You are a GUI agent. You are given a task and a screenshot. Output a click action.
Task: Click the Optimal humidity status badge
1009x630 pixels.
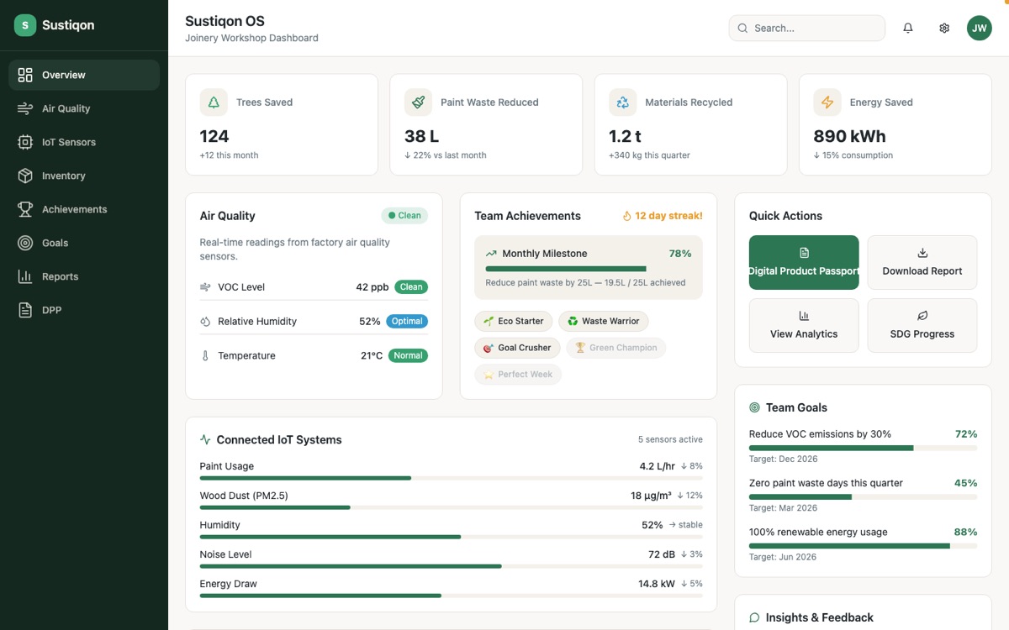407,322
